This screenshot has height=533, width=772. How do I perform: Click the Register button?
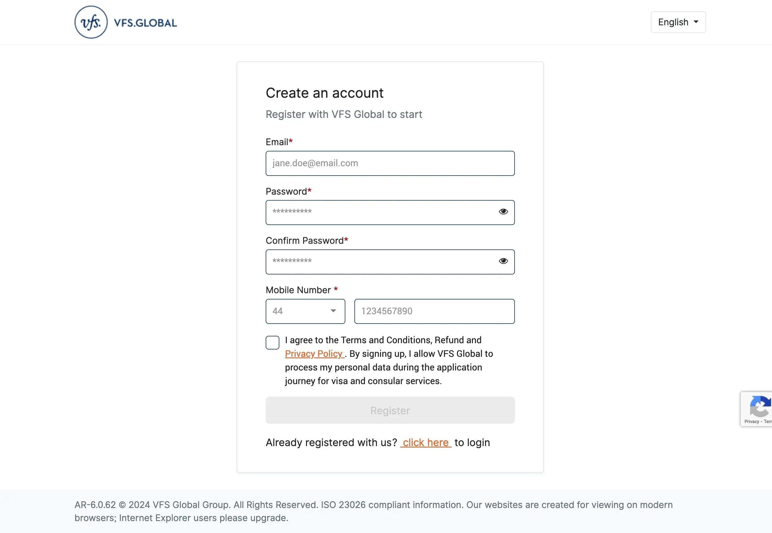pyautogui.click(x=390, y=410)
